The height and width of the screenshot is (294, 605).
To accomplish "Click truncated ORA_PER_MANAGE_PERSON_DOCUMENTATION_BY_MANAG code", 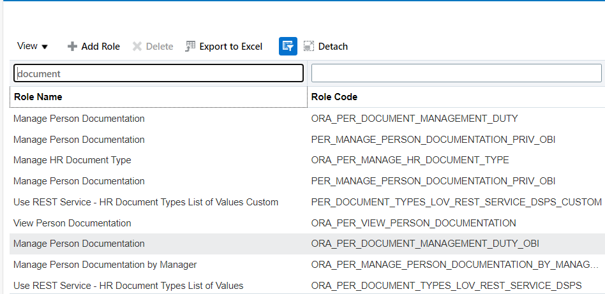I will coord(455,265).
